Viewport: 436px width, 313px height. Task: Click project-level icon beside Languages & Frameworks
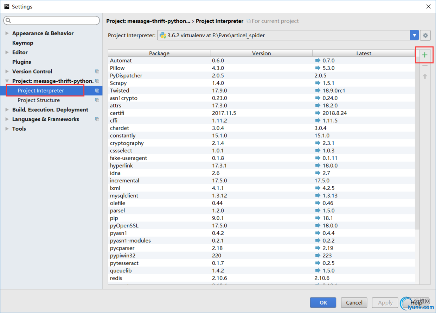tap(97, 119)
